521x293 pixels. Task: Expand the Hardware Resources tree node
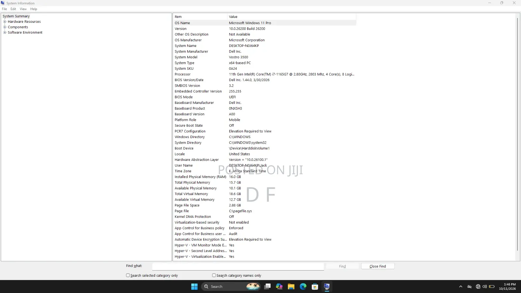(x=5, y=22)
